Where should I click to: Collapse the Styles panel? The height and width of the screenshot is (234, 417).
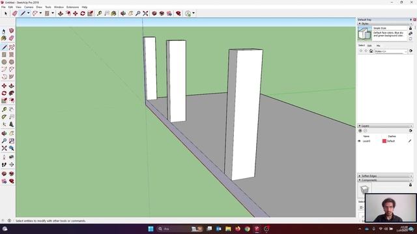point(360,23)
